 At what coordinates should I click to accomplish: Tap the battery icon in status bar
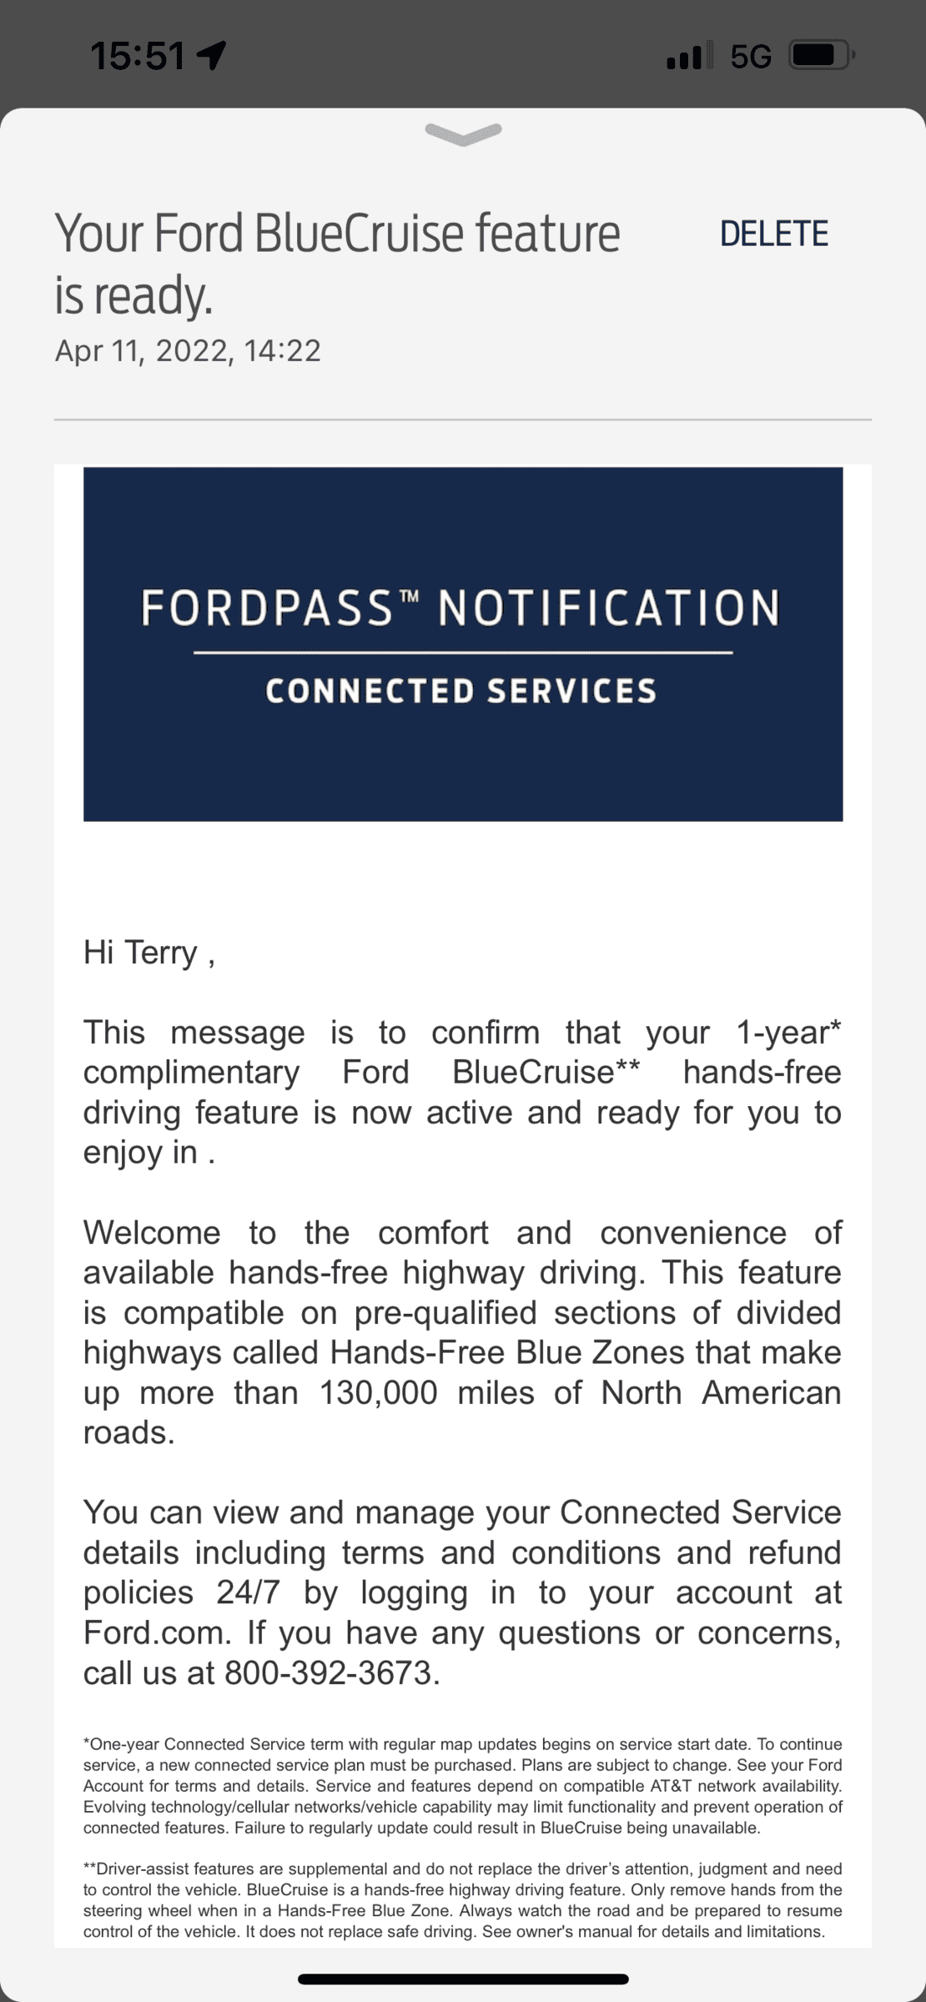[x=822, y=56]
